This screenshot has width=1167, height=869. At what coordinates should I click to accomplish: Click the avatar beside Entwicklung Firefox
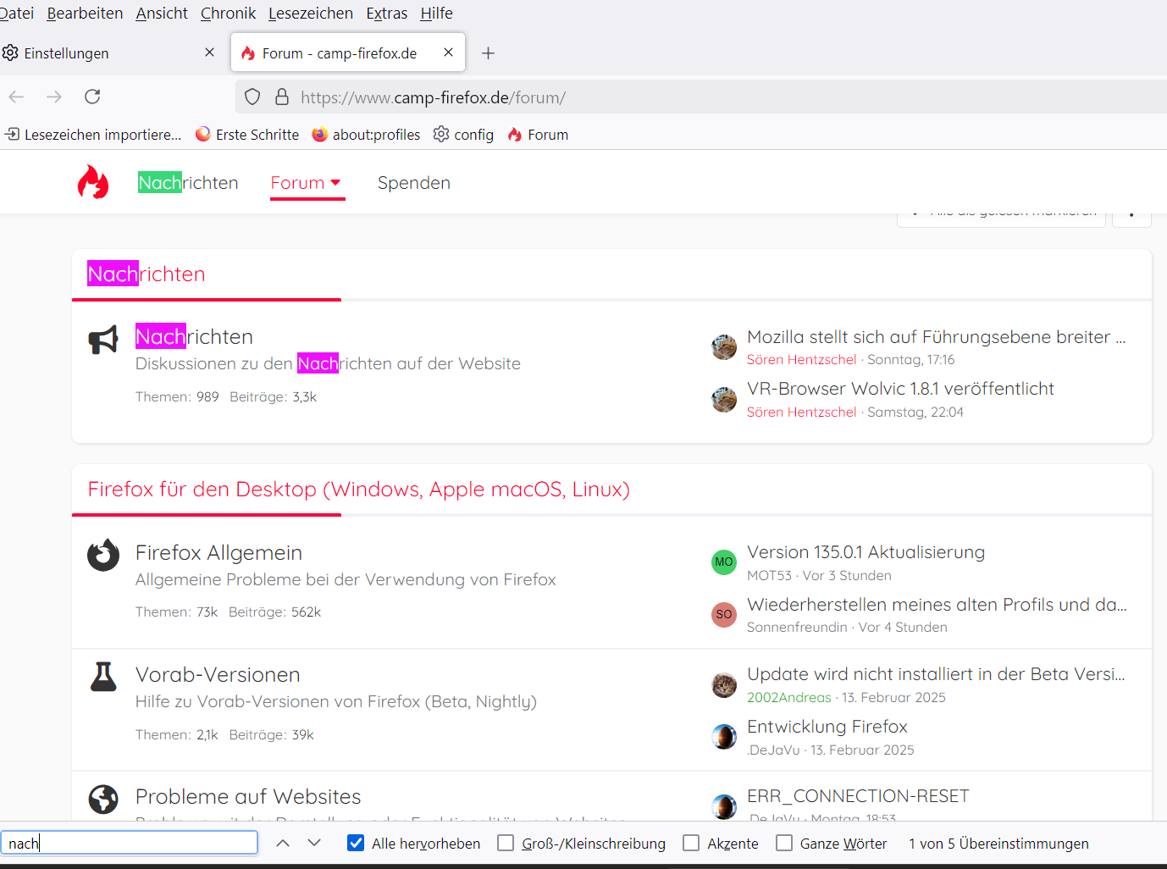724,737
